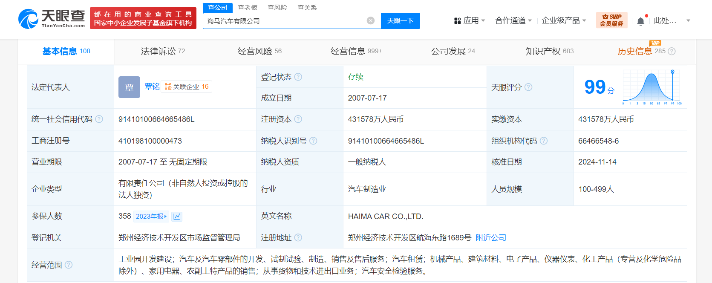The image size is (712, 283).
Task: Expand the 合作通道 dropdown
Action: pyautogui.click(x=513, y=20)
